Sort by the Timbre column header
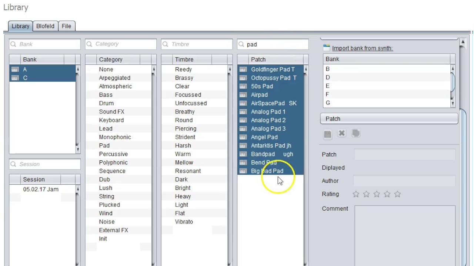 [x=192, y=59]
